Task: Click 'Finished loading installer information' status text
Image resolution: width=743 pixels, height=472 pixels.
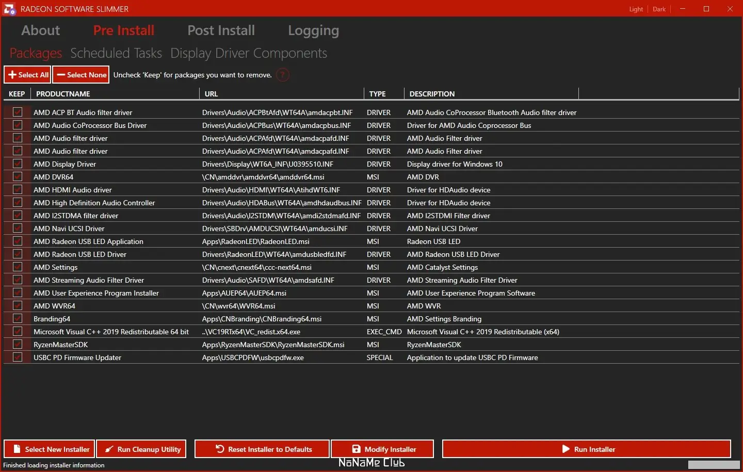Action: tap(54, 465)
